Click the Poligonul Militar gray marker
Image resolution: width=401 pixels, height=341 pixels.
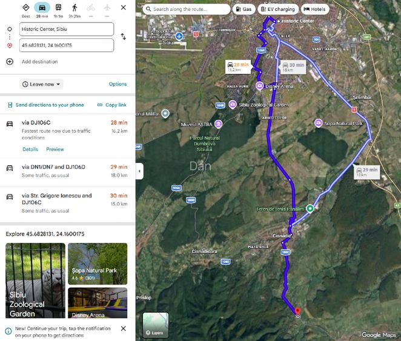pos(165,113)
